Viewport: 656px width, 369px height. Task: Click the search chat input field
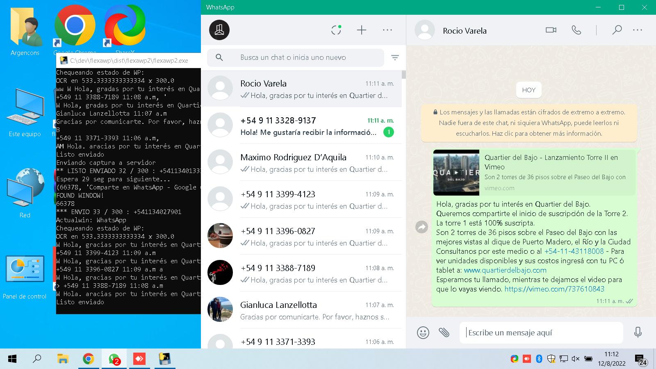point(295,58)
